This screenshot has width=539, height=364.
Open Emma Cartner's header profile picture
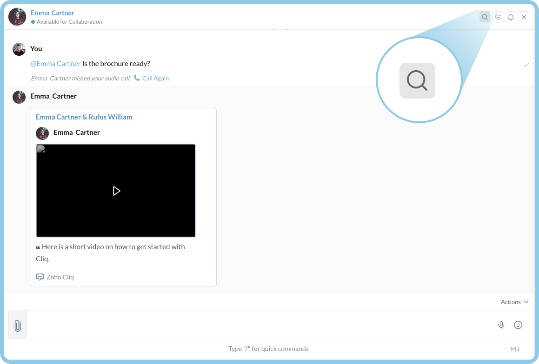click(17, 17)
